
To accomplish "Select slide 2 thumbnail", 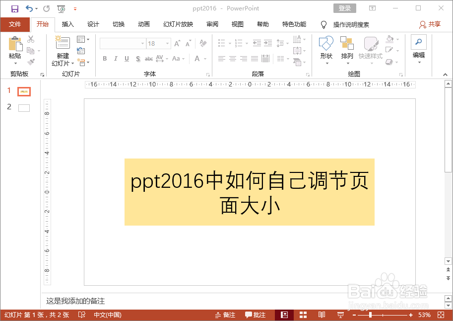I will [x=24, y=108].
